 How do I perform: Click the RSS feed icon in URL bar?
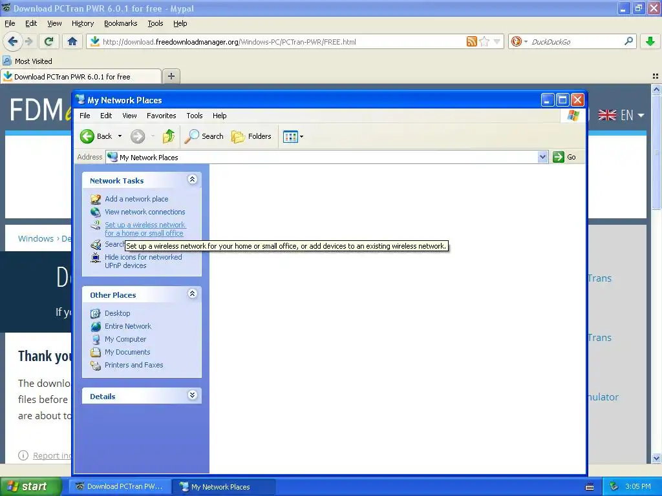tap(471, 41)
